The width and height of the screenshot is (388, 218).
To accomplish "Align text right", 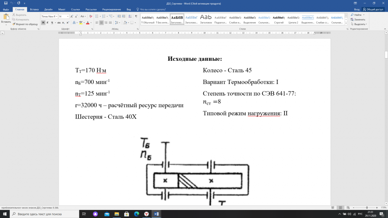I will [x=106, y=23].
